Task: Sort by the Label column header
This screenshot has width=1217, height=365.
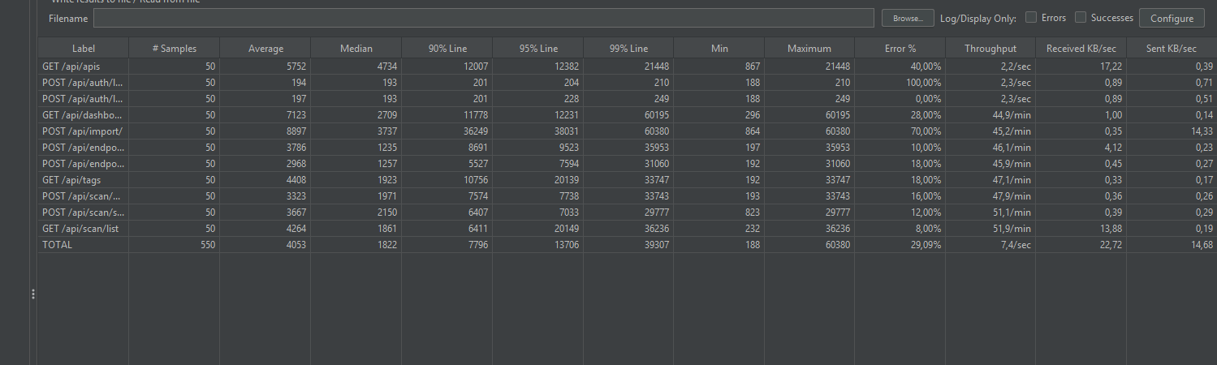Action: tap(84, 49)
